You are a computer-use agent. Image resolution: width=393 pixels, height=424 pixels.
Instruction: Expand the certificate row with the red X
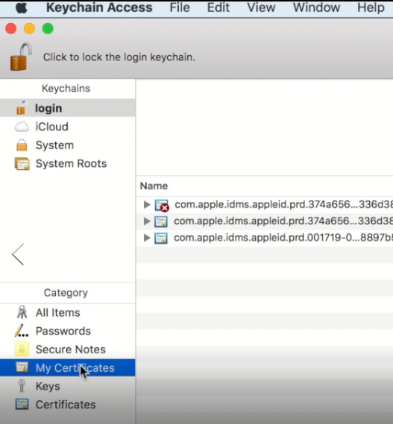[147, 205]
